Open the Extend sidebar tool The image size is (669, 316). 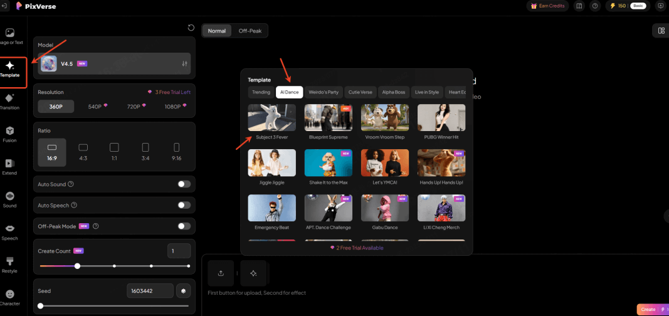(x=10, y=167)
